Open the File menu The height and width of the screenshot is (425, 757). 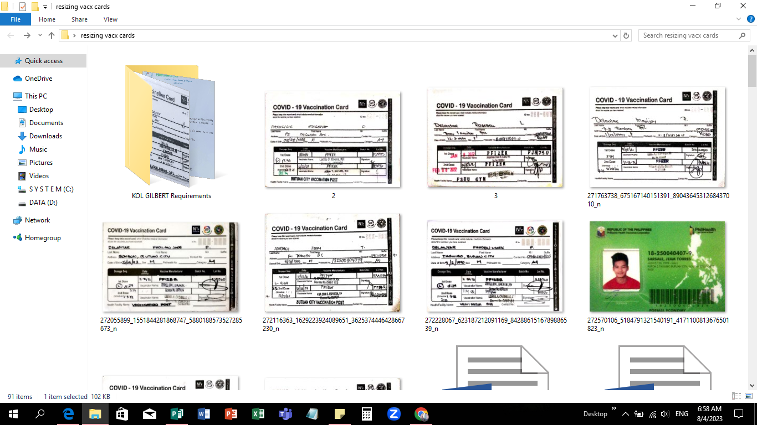16,18
